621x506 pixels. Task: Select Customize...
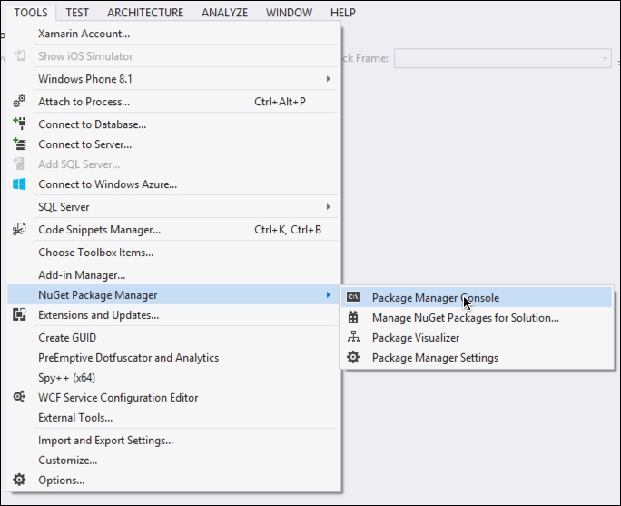tap(173, 460)
